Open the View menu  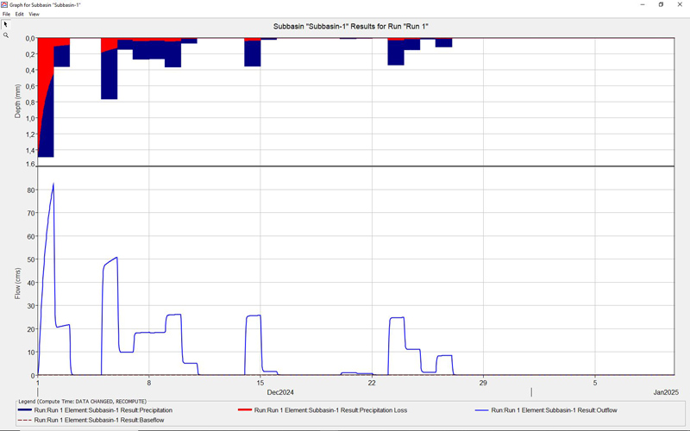[x=34, y=15]
